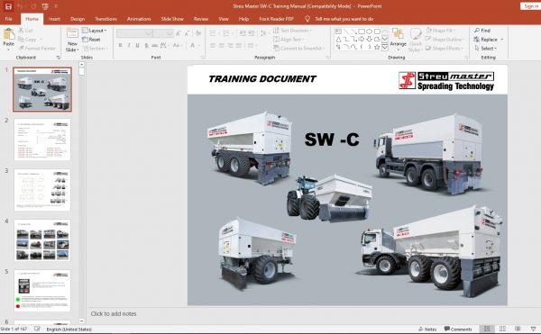Click the Undo arrow icon

[21, 6]
